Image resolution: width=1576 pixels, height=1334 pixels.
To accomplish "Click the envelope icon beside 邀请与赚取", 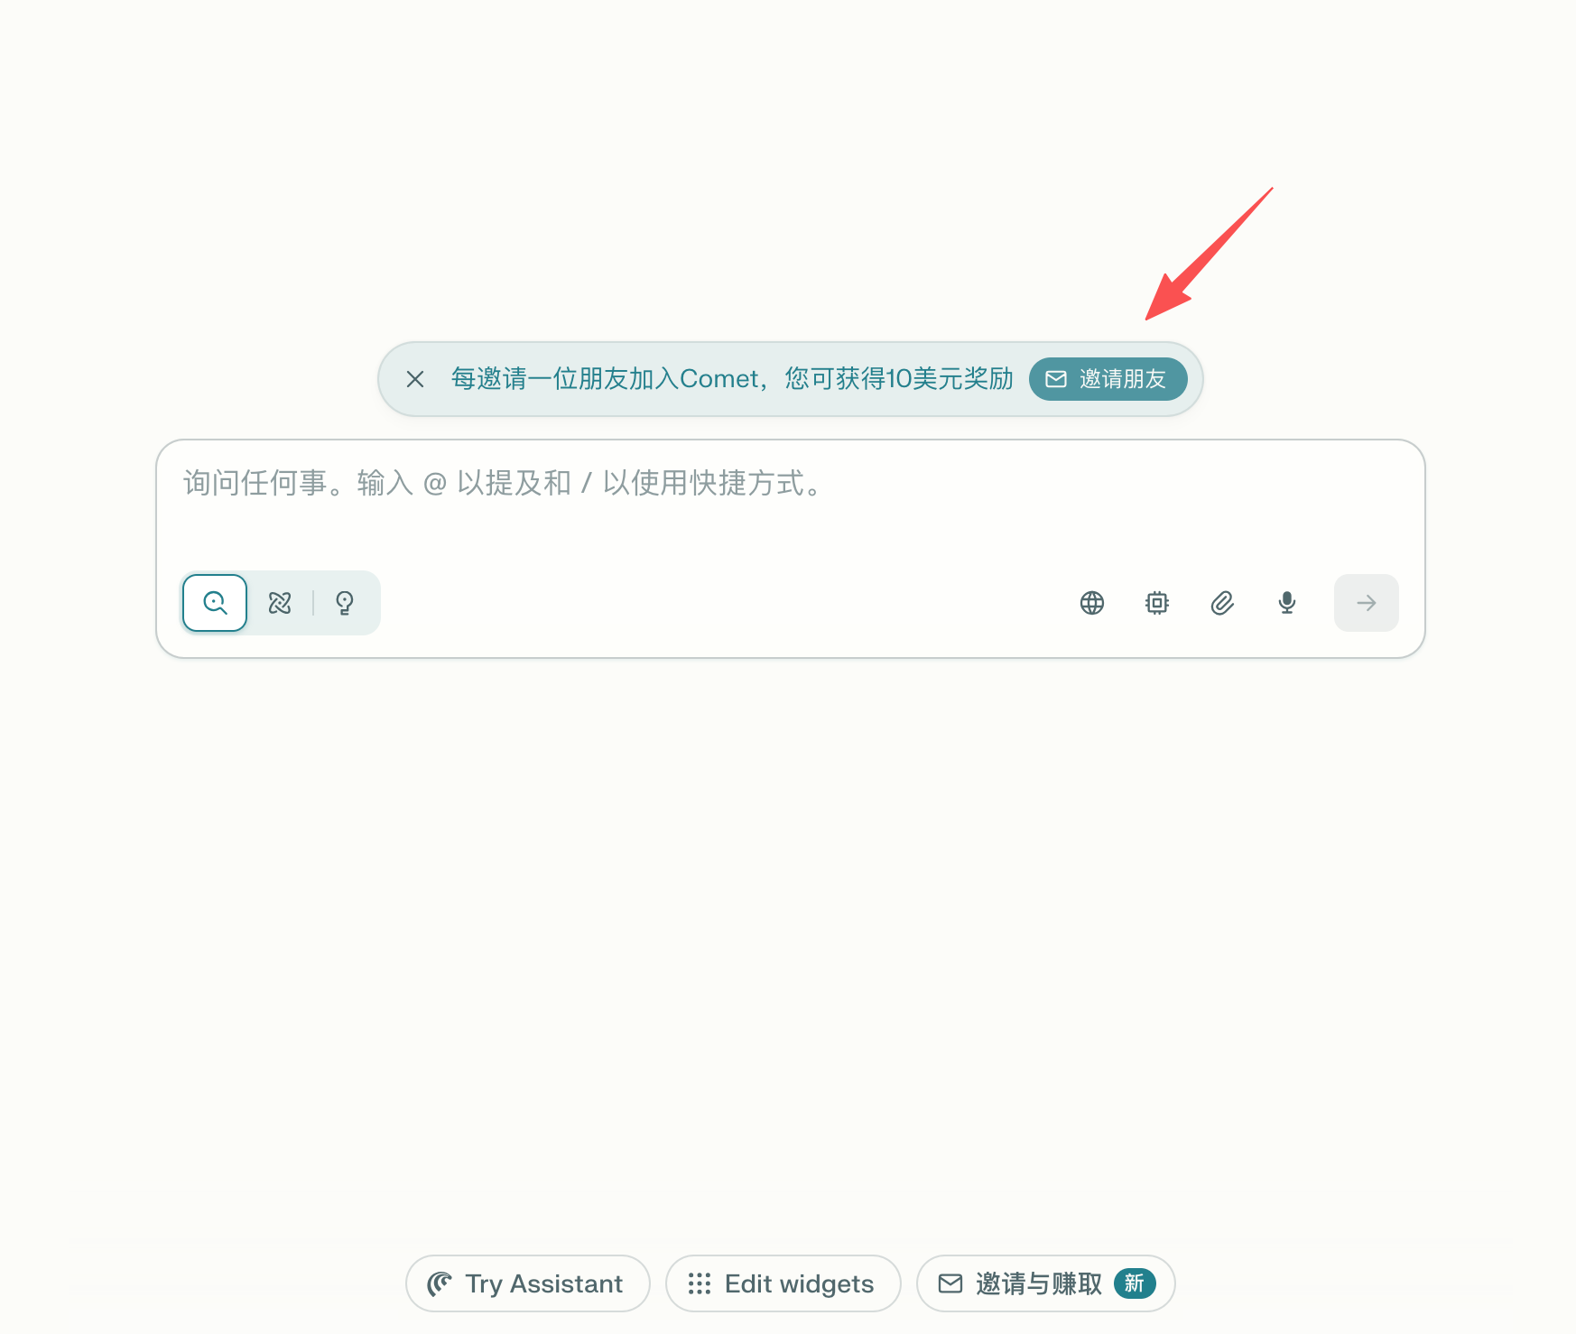I will click(950, 1283).
